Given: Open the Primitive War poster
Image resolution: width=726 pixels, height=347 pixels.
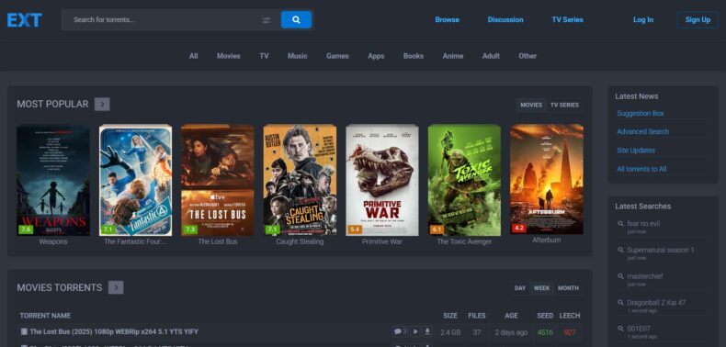Looking at the screenshot, I should [382, 180].
